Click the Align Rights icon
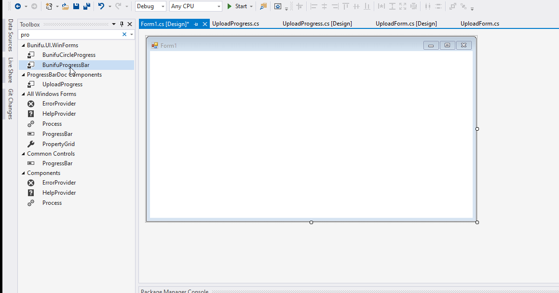559x293 pixels. [x=335, y=6]
